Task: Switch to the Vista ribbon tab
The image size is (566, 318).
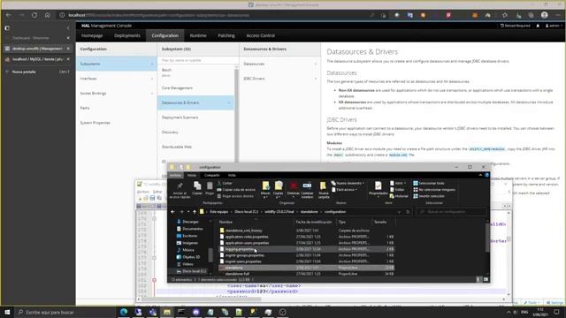Action: point(232,175)
